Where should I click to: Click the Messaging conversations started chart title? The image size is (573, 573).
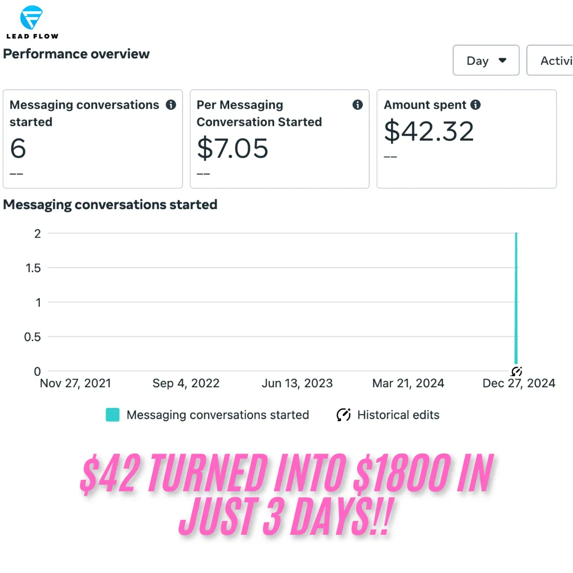110,205
